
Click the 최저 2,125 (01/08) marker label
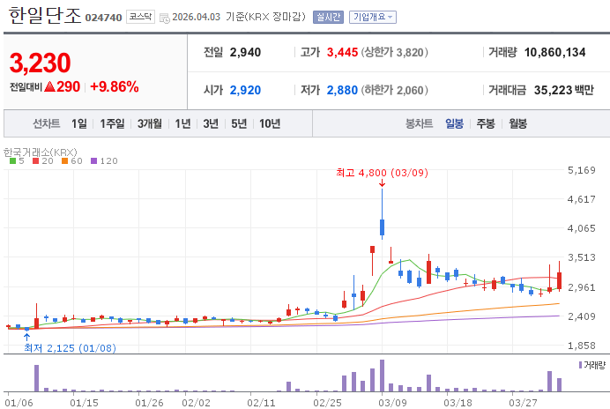(70, 348)
